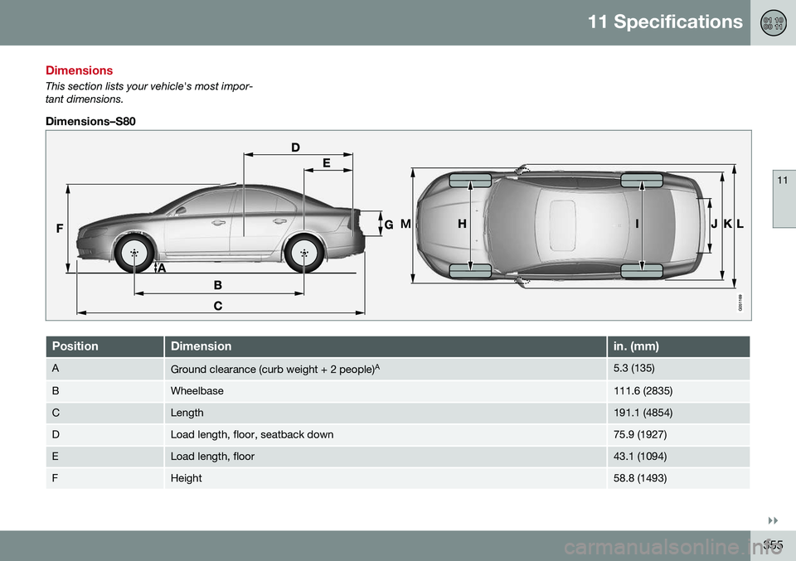
Task: Click the page number in the footer
Action: 773,545
